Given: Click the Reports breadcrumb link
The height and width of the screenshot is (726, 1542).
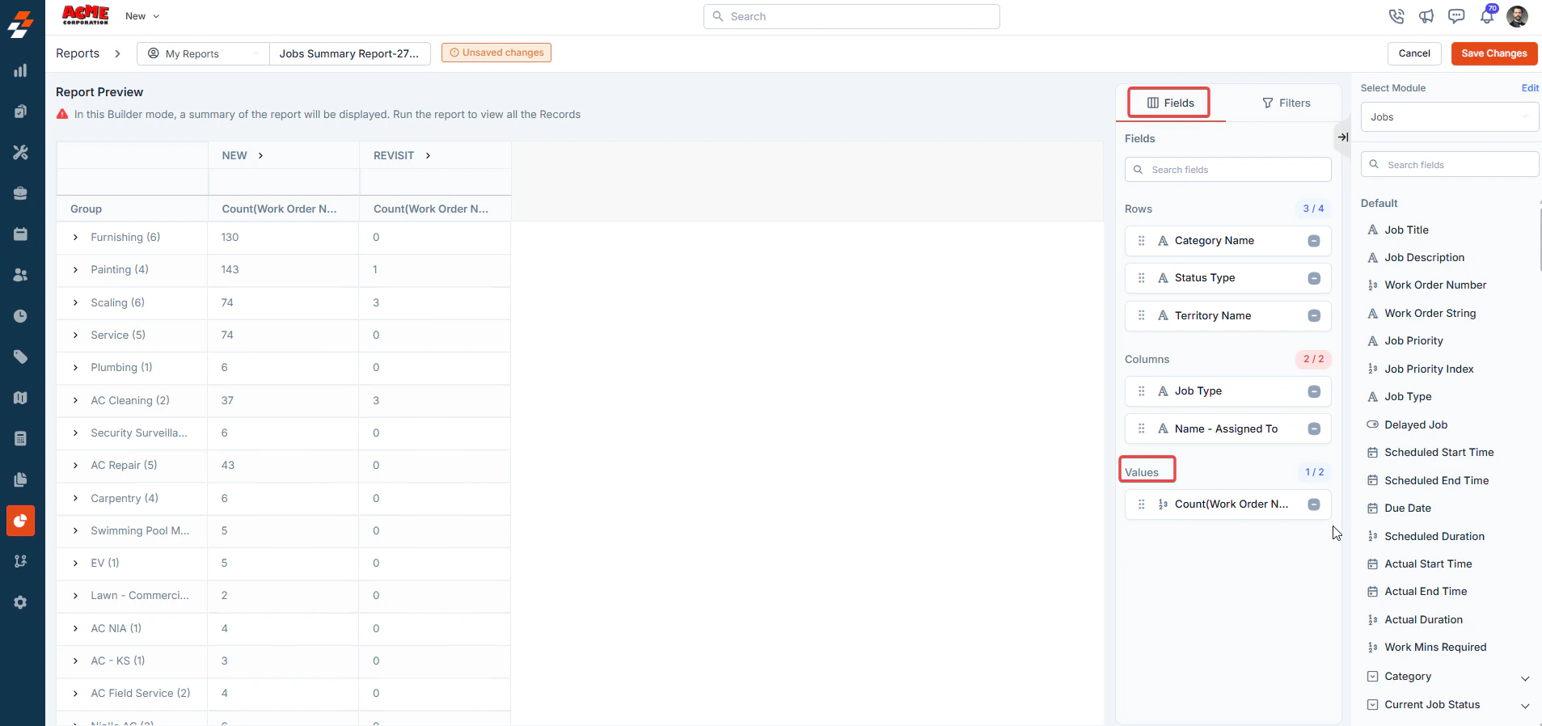Looking at the screenshot, I should click(x=78, y=53).
